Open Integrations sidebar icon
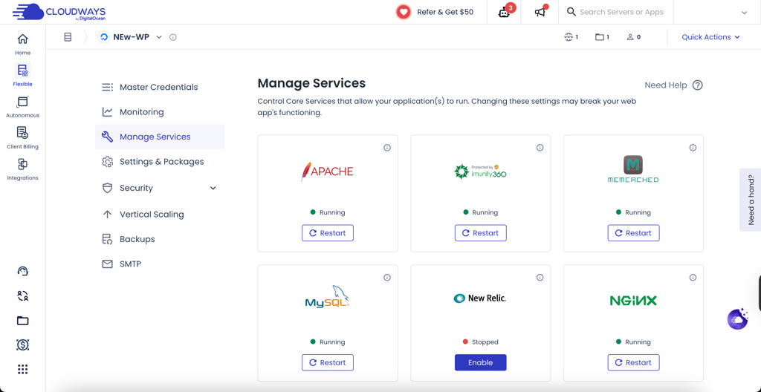The width and height of the screenshot is (761, 392). pyautogui.click(x=22, y=169)
